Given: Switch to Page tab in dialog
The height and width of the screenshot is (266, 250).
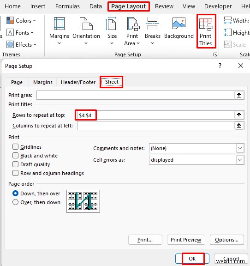Looking at the screenshot, I should (x=17, y=82).
